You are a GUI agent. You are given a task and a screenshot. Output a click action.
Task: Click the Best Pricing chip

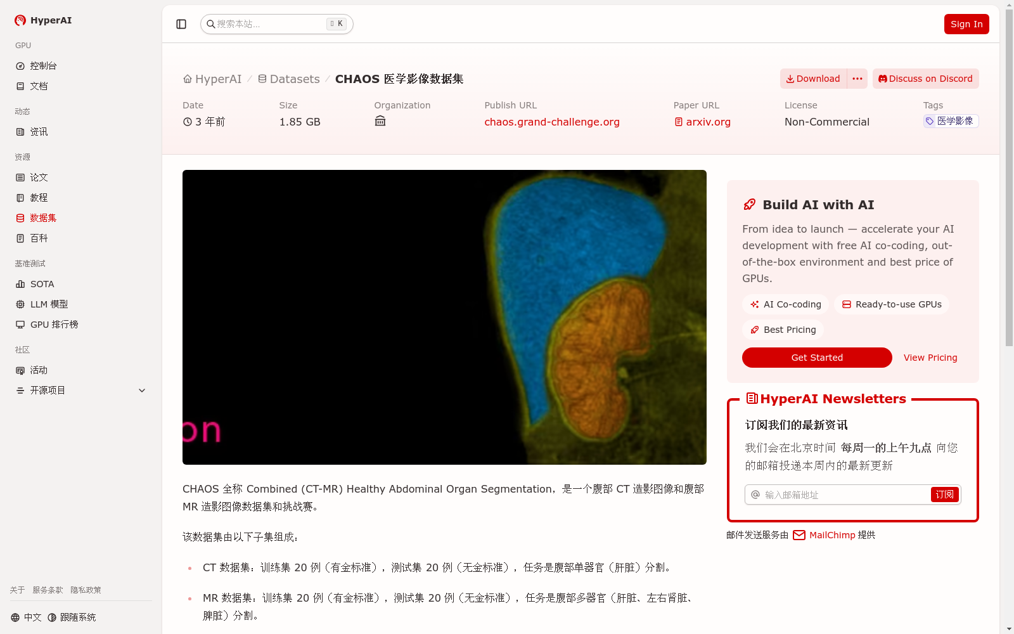coord(783,330)
